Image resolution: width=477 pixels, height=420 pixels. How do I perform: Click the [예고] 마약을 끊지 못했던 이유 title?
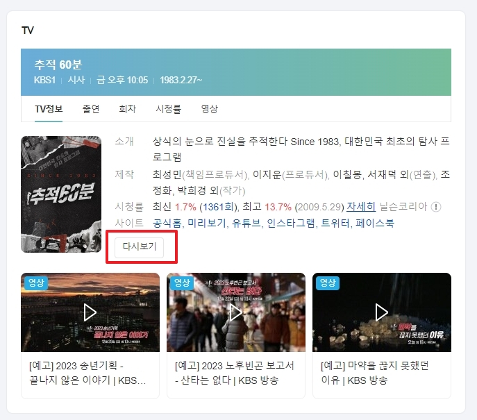(375, 373)
